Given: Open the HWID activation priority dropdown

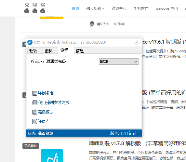Looking at the screenshot, I should pos(119,61).
